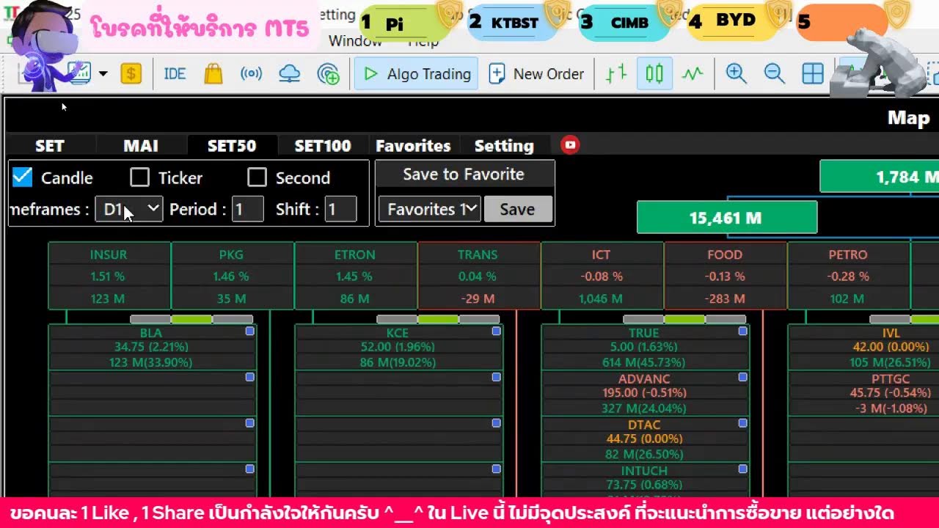Select the FOOD sector box
939x528 pixels.
[x=725, y=276]
